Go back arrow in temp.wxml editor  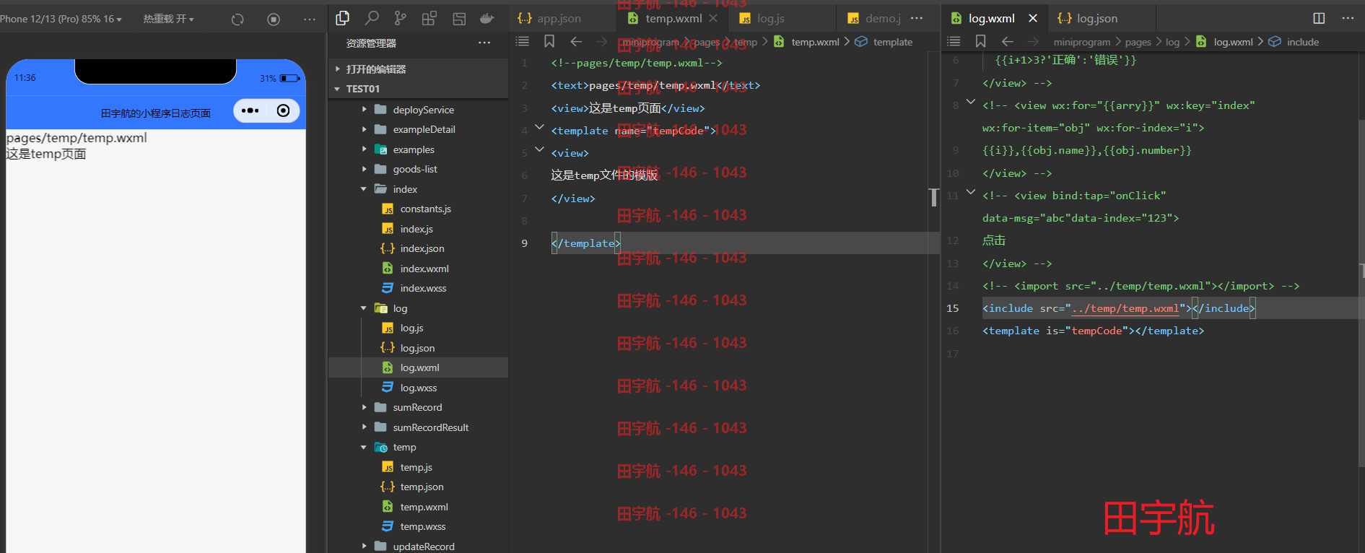(x=576, y=42)
